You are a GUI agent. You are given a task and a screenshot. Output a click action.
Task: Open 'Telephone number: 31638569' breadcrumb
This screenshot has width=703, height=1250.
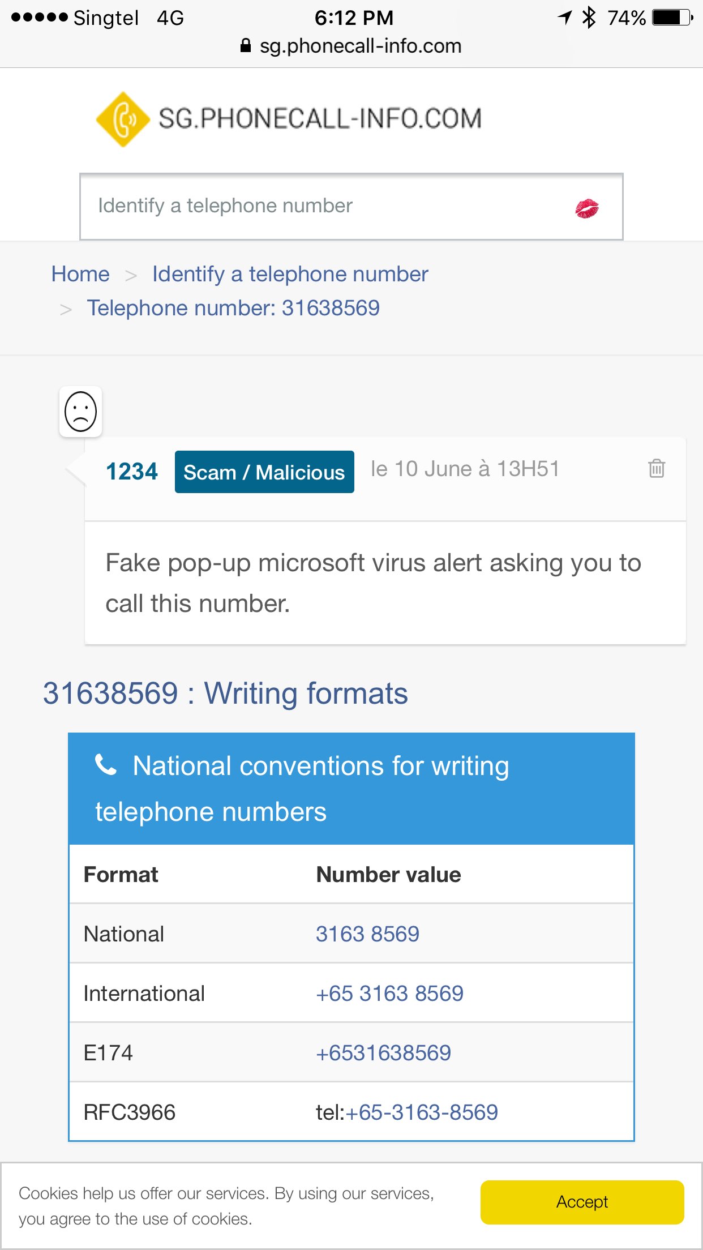pos(233,308)
